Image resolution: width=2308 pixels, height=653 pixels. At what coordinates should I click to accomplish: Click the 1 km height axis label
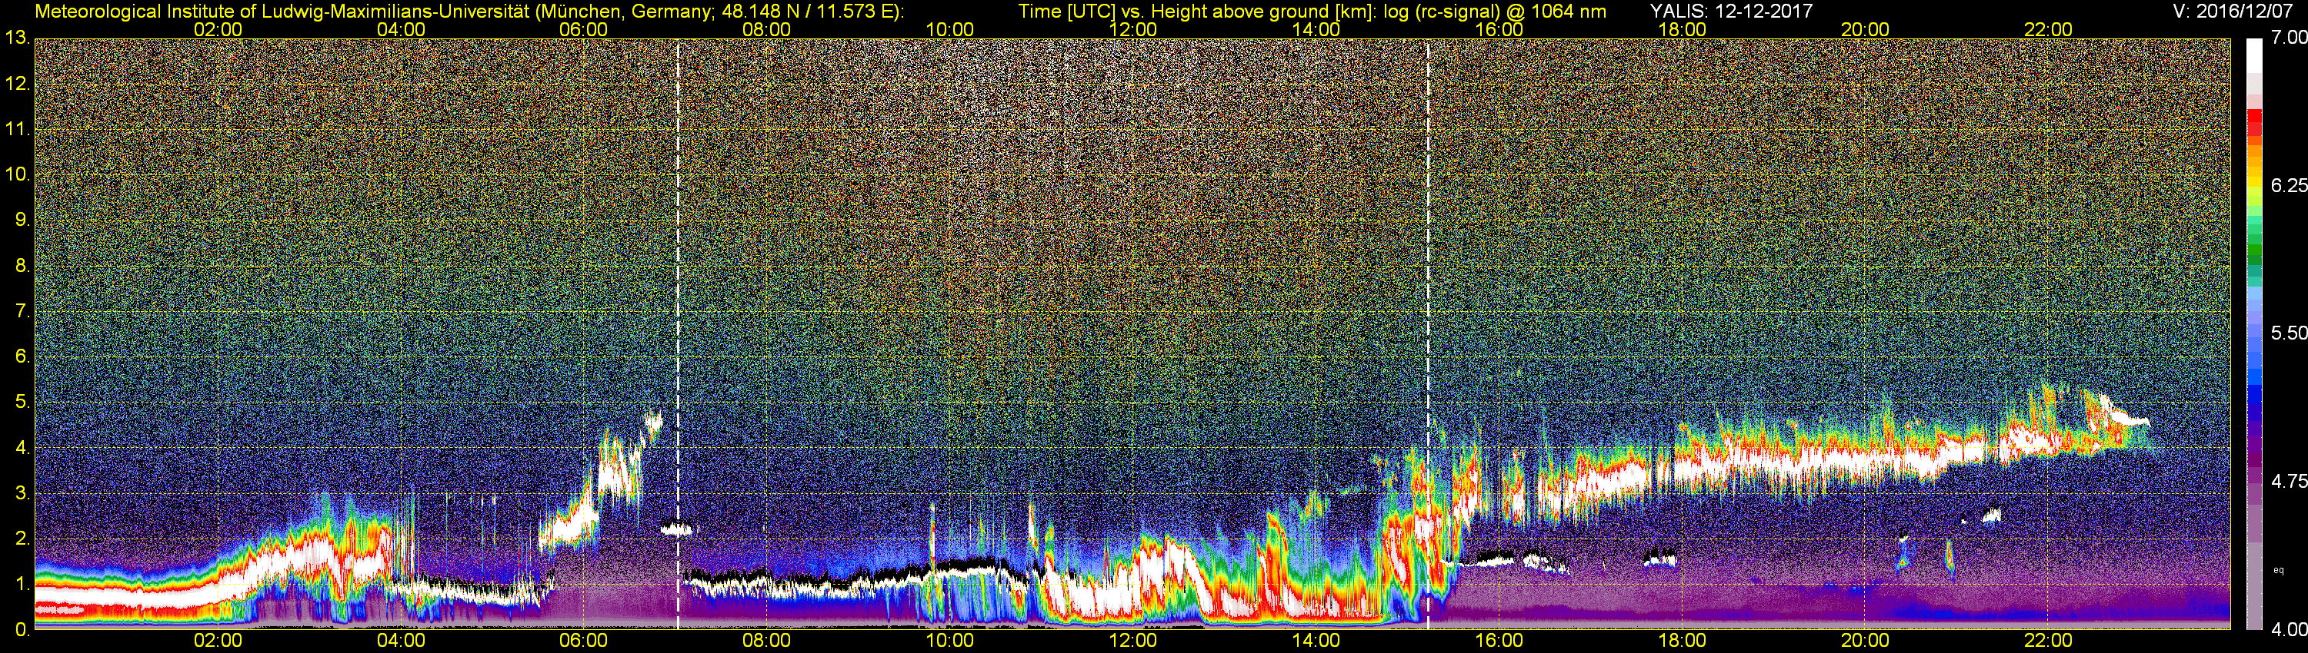[x=22, y=583]
